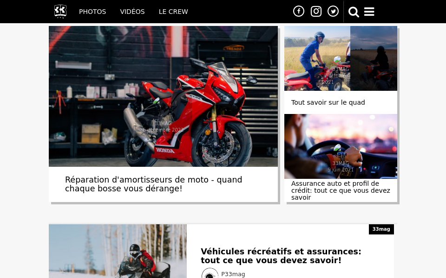Read 'Réparation d'amortisseurs de moto' article
The width and height of the screenshot is (446, 278).
point(153,184)
